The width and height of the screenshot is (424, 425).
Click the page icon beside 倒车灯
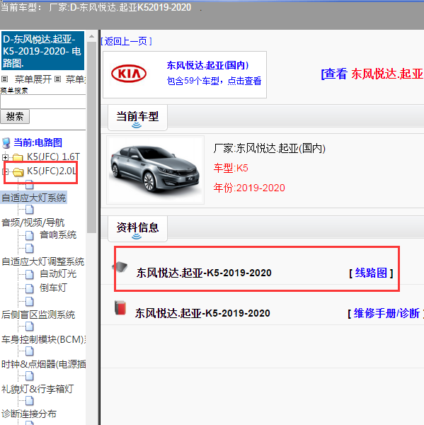(30, 288)
